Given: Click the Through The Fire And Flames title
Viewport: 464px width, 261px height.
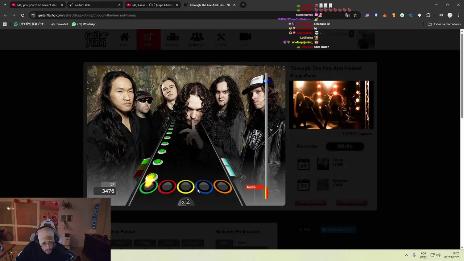Looking at the screenshot, I should (x=326, y=69).
